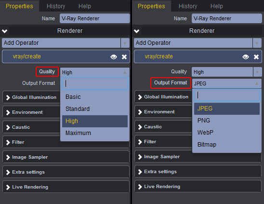264x204 pixels.
Task: Click the Name field in left panel
Action: pos(95,18)
